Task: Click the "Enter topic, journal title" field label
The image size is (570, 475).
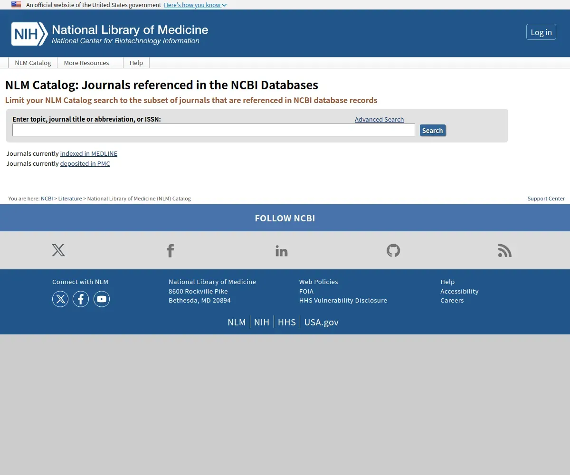Action: (86, 119)
